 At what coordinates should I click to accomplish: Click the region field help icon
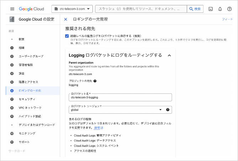[168, 110]
